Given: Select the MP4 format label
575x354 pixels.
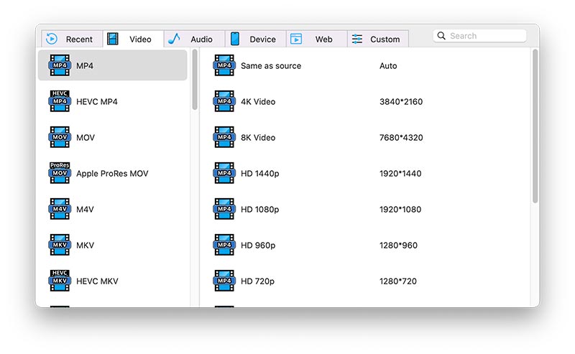Looking at the screenshot, I should [x=85, y=65].
